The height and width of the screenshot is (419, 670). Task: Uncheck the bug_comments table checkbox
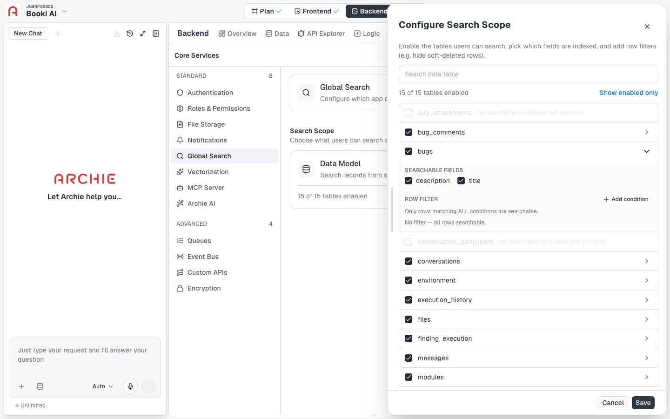[409, 132]
